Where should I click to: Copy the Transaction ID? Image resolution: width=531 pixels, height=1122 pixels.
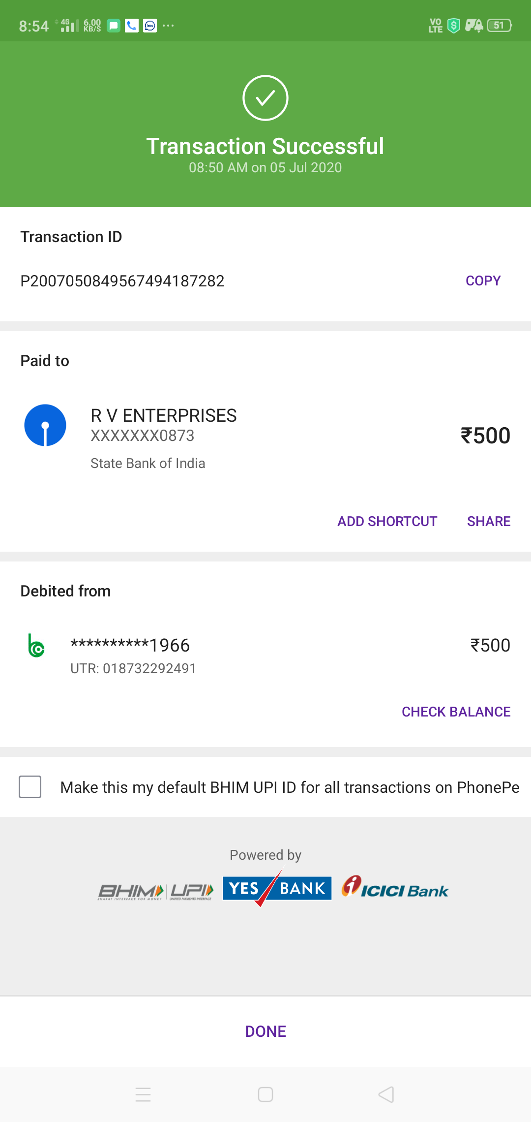tap(483, 280)
